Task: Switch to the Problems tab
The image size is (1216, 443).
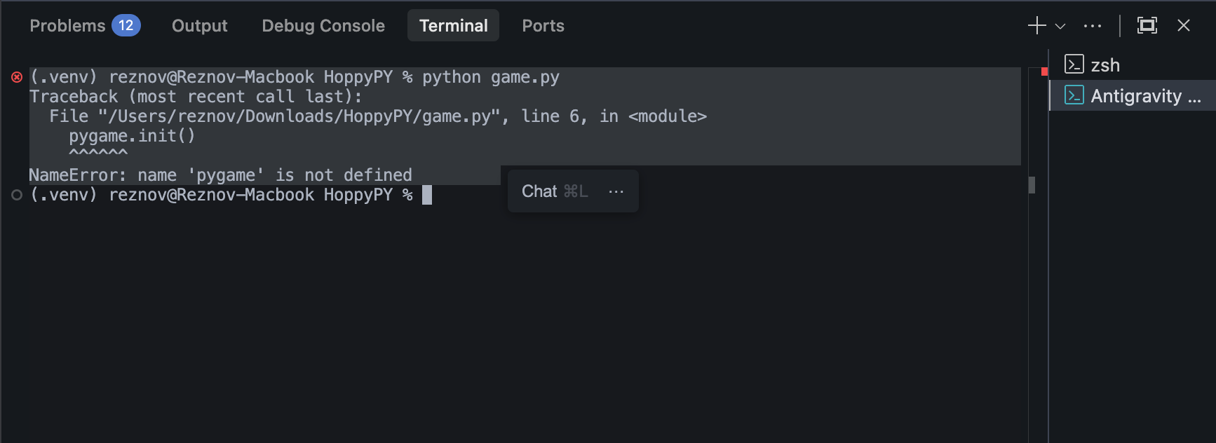Action: point(68,25)
